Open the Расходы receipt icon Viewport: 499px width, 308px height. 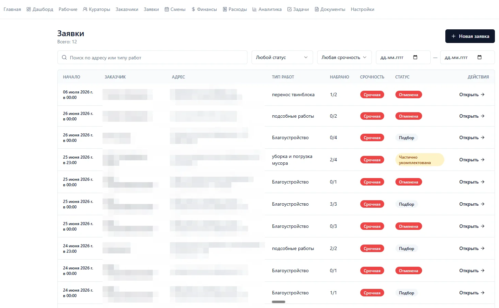(225, 9)
